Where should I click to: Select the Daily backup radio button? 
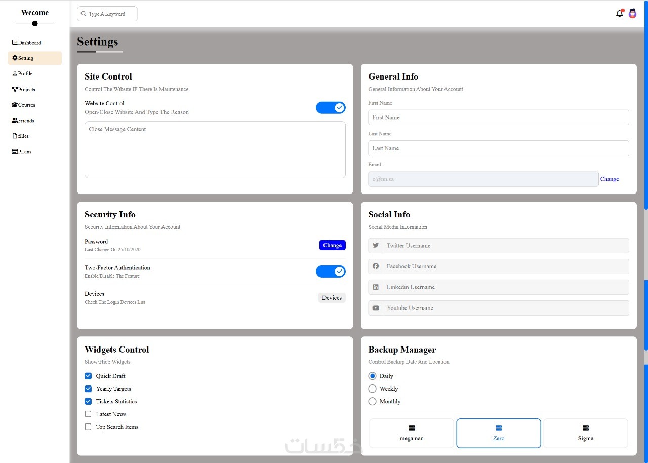click(373, 376)
